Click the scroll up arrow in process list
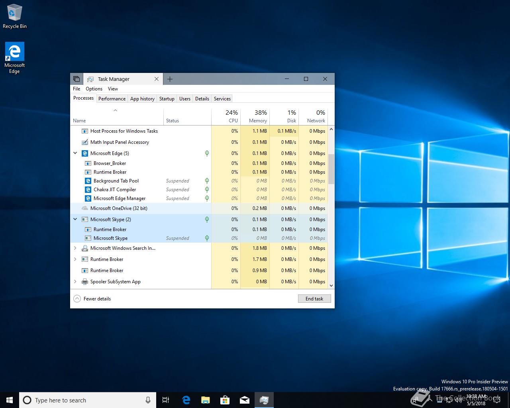510x408 pixels. [331, 129]
